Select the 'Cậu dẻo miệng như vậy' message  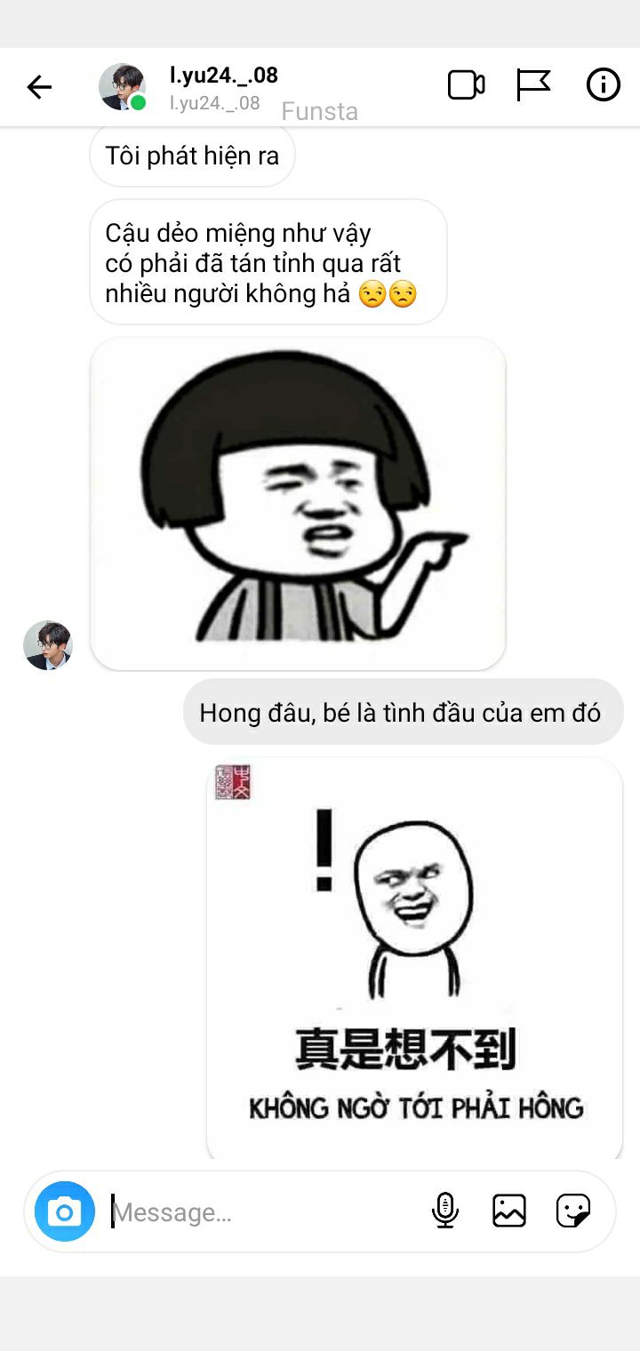click(268, 263)
